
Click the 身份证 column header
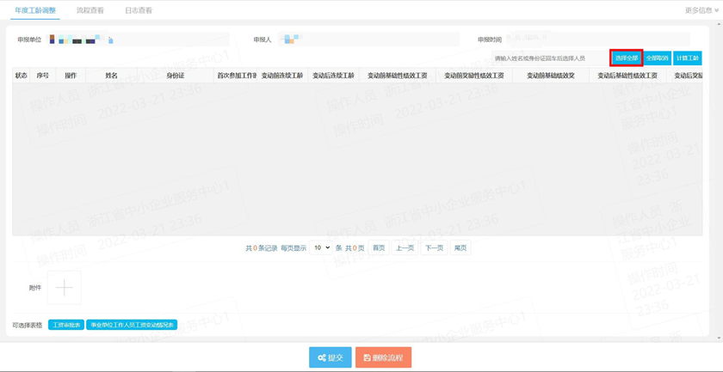click(x=176, y=76)
